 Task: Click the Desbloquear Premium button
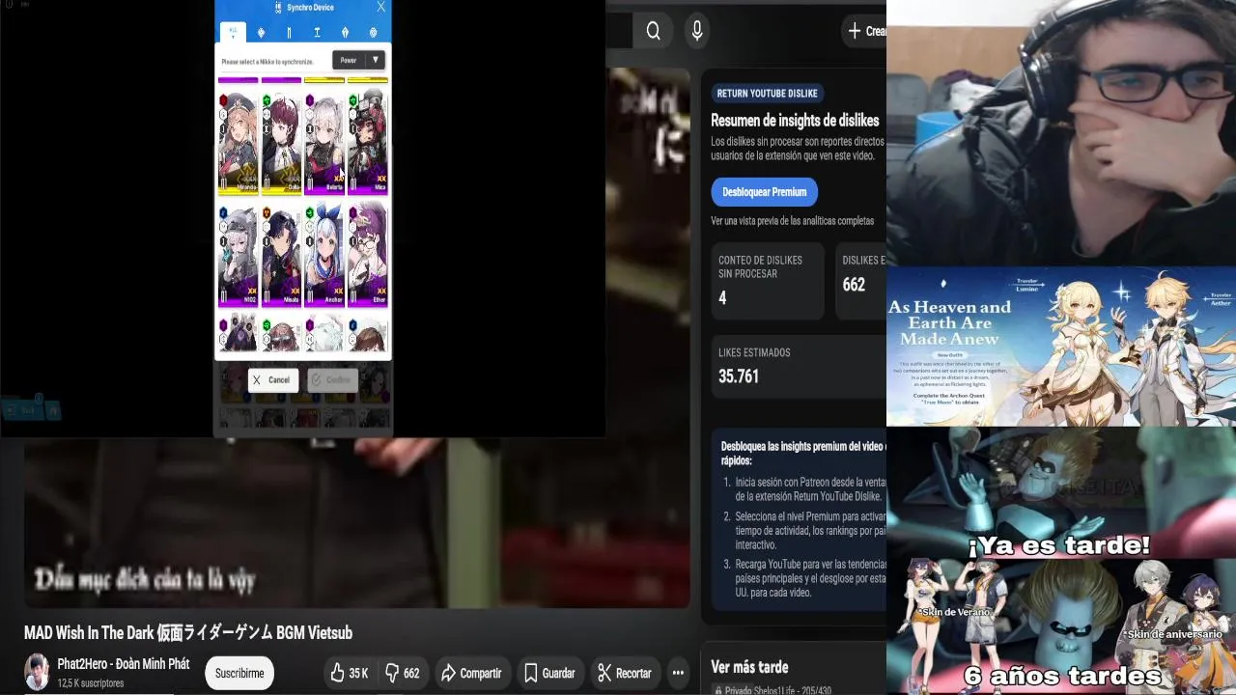765,192
